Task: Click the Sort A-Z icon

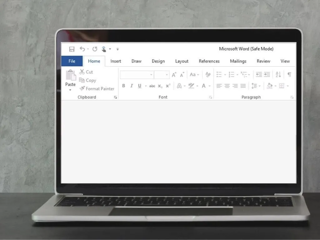Action: click(278, 74)
